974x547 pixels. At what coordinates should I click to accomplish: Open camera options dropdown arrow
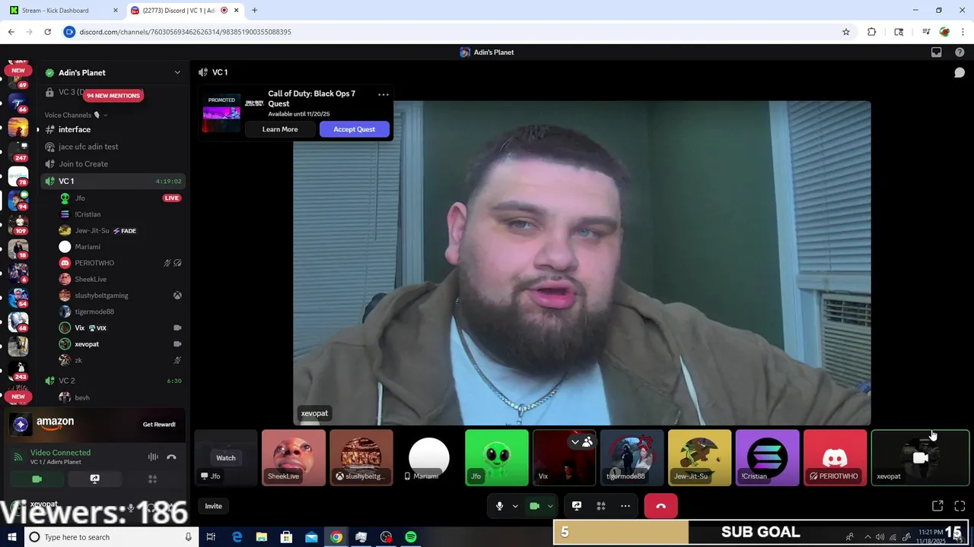click(550, 506)
